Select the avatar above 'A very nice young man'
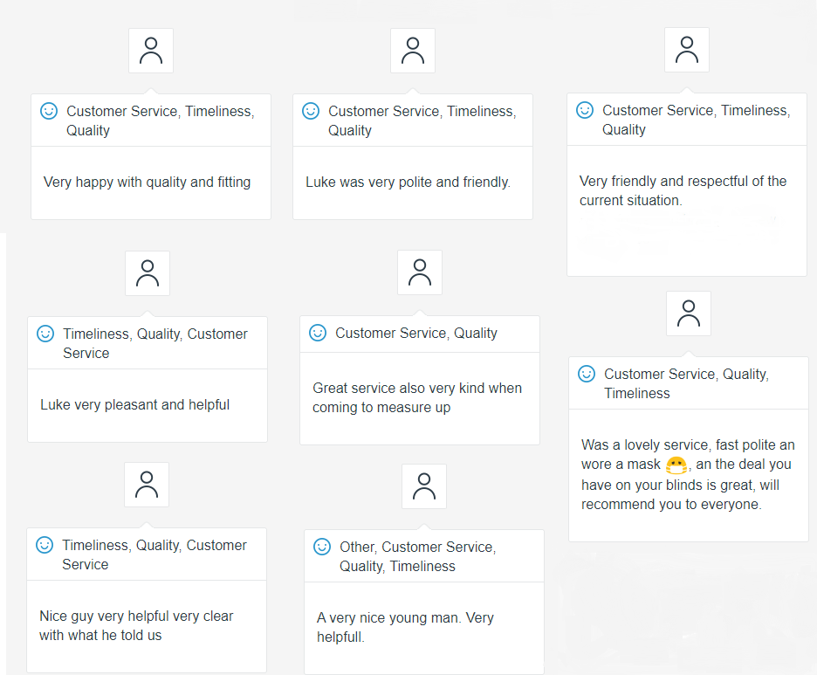The width and height of the screenshot is (817, 675). tap(424, 486)
